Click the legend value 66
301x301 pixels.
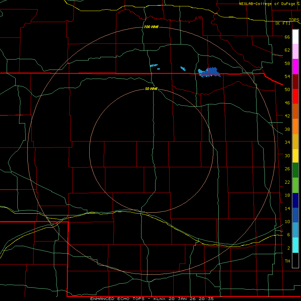(287, 37)
